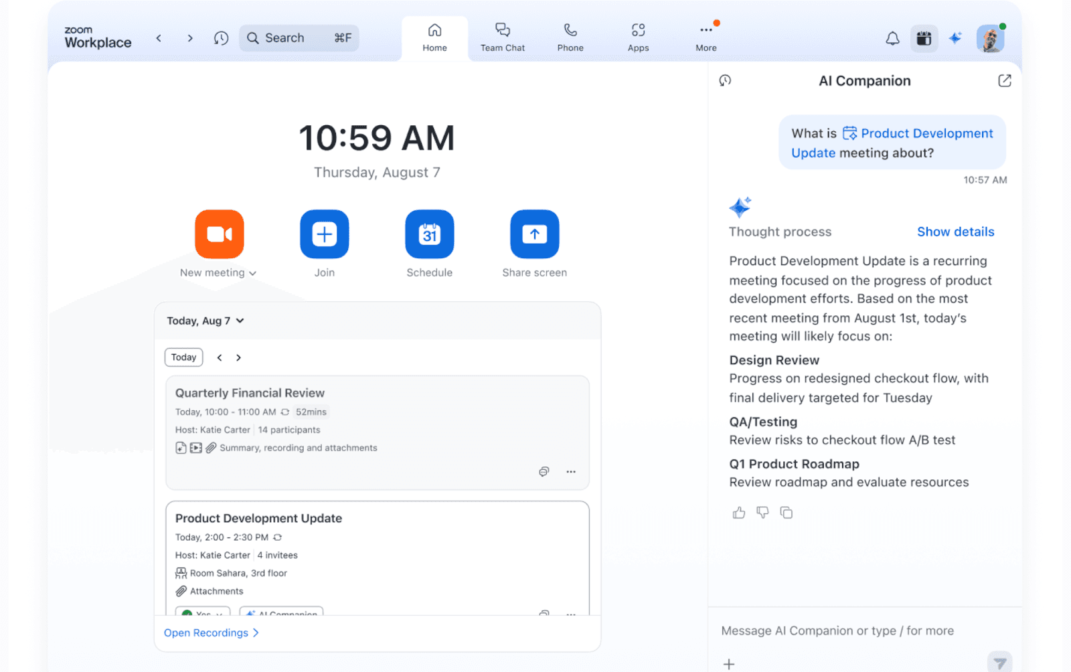
Task: Open the Product Development Update meeting card title
Action: (258, 518)
